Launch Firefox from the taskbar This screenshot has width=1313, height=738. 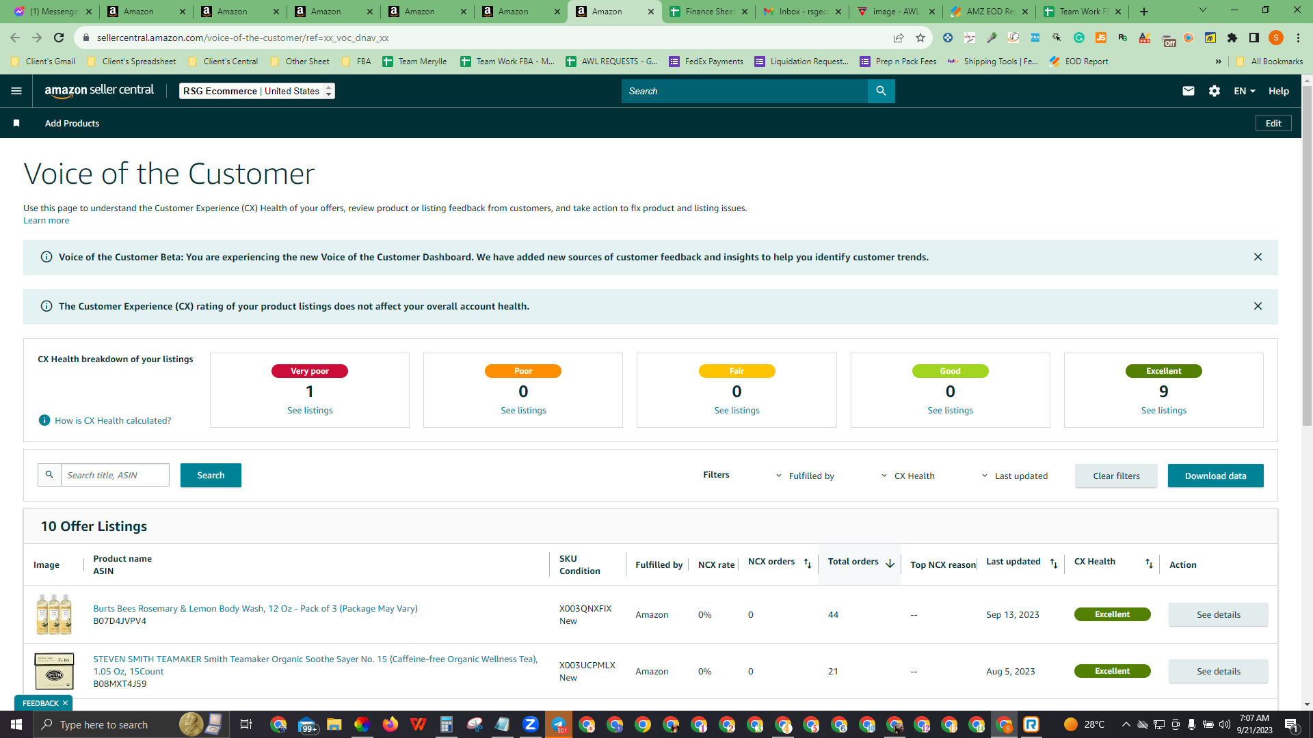(390, 724)
